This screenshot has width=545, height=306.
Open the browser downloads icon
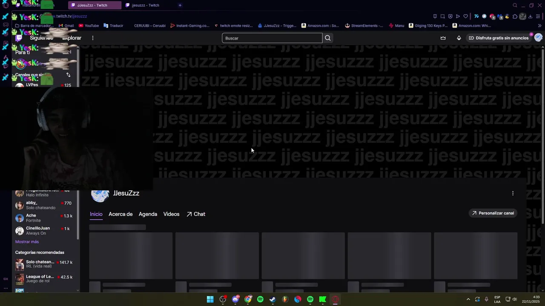pyautogui.click(x=530, y=16)
